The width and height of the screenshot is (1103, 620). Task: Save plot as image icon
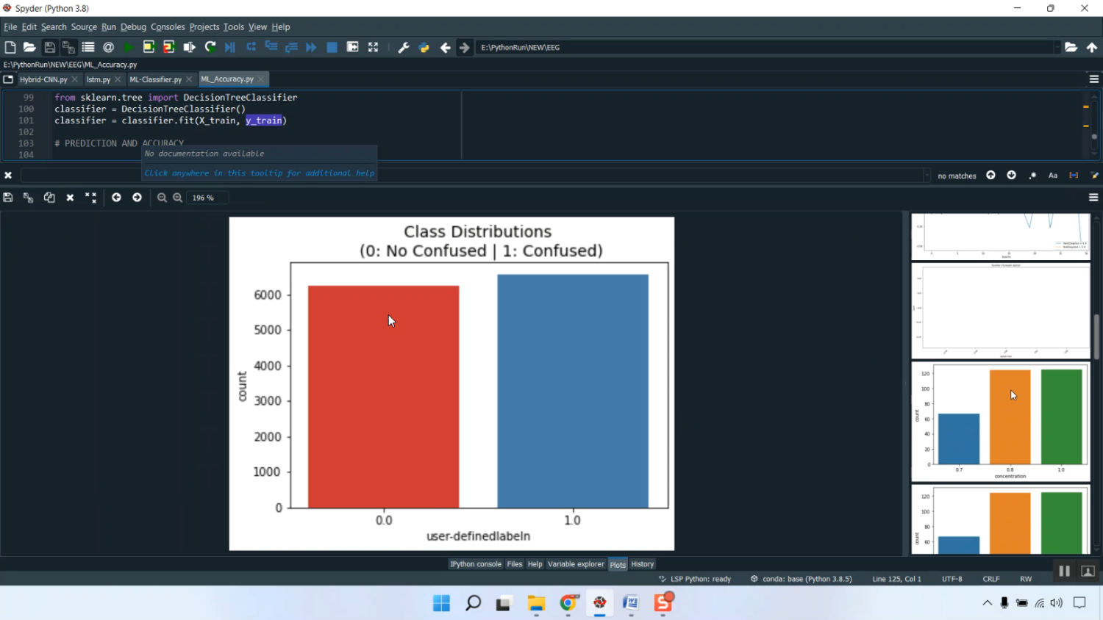coord(8,198)
